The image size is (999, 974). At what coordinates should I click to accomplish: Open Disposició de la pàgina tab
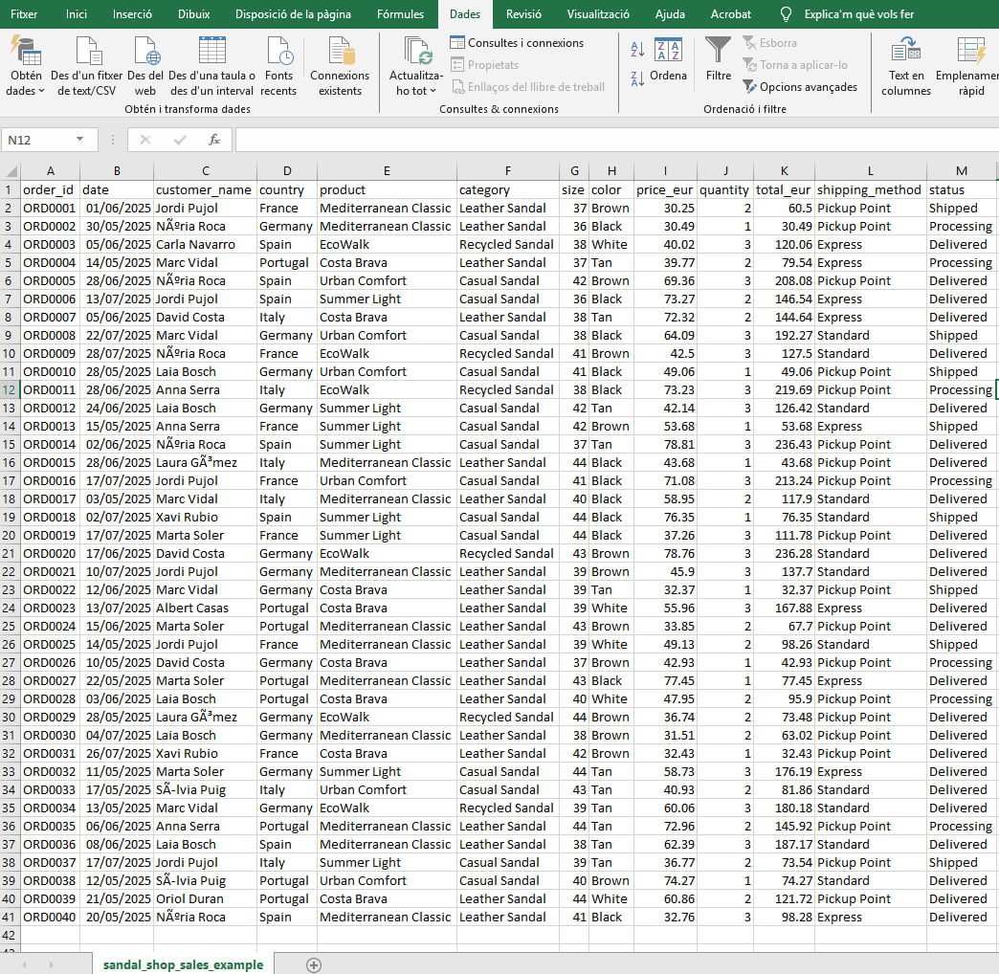coord(293,14)
